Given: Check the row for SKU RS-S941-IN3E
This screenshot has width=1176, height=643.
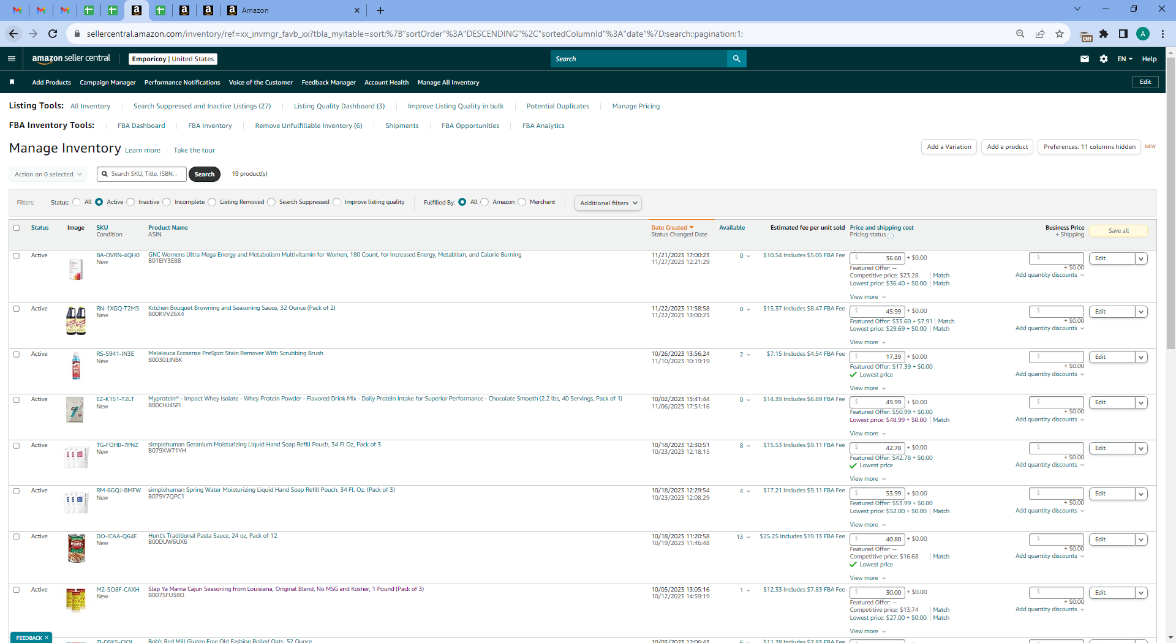Looking at the screenshot, I should point(17,355).
